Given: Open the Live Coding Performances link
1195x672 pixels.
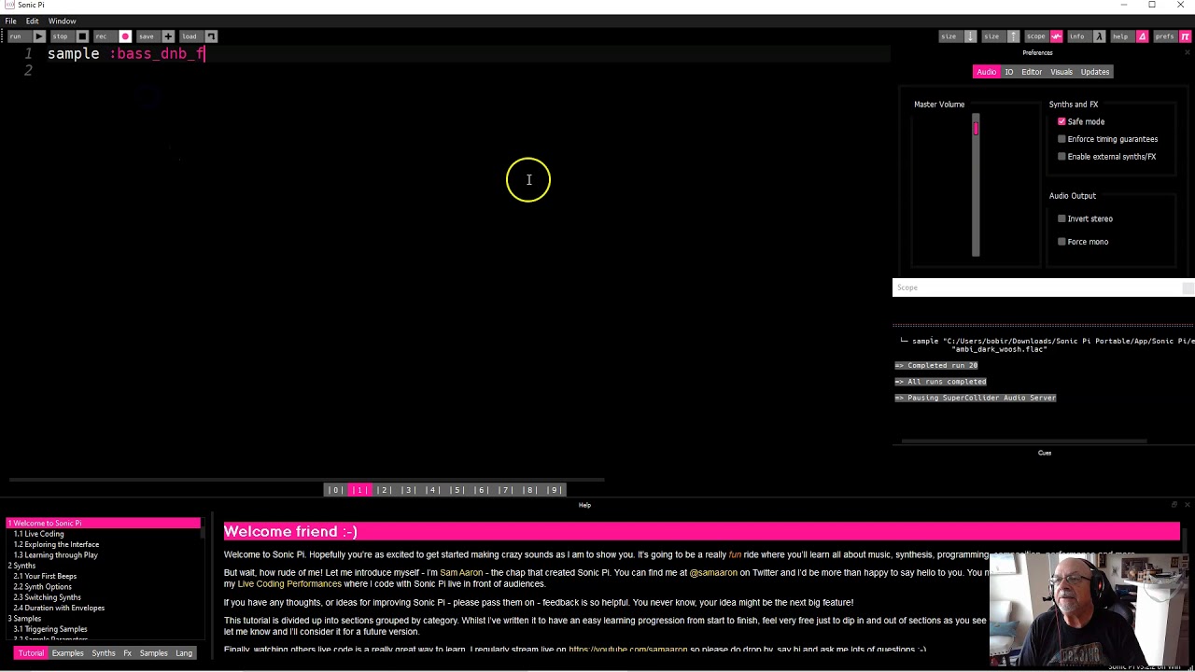Looking at the screenshot, I should [289, 584].
